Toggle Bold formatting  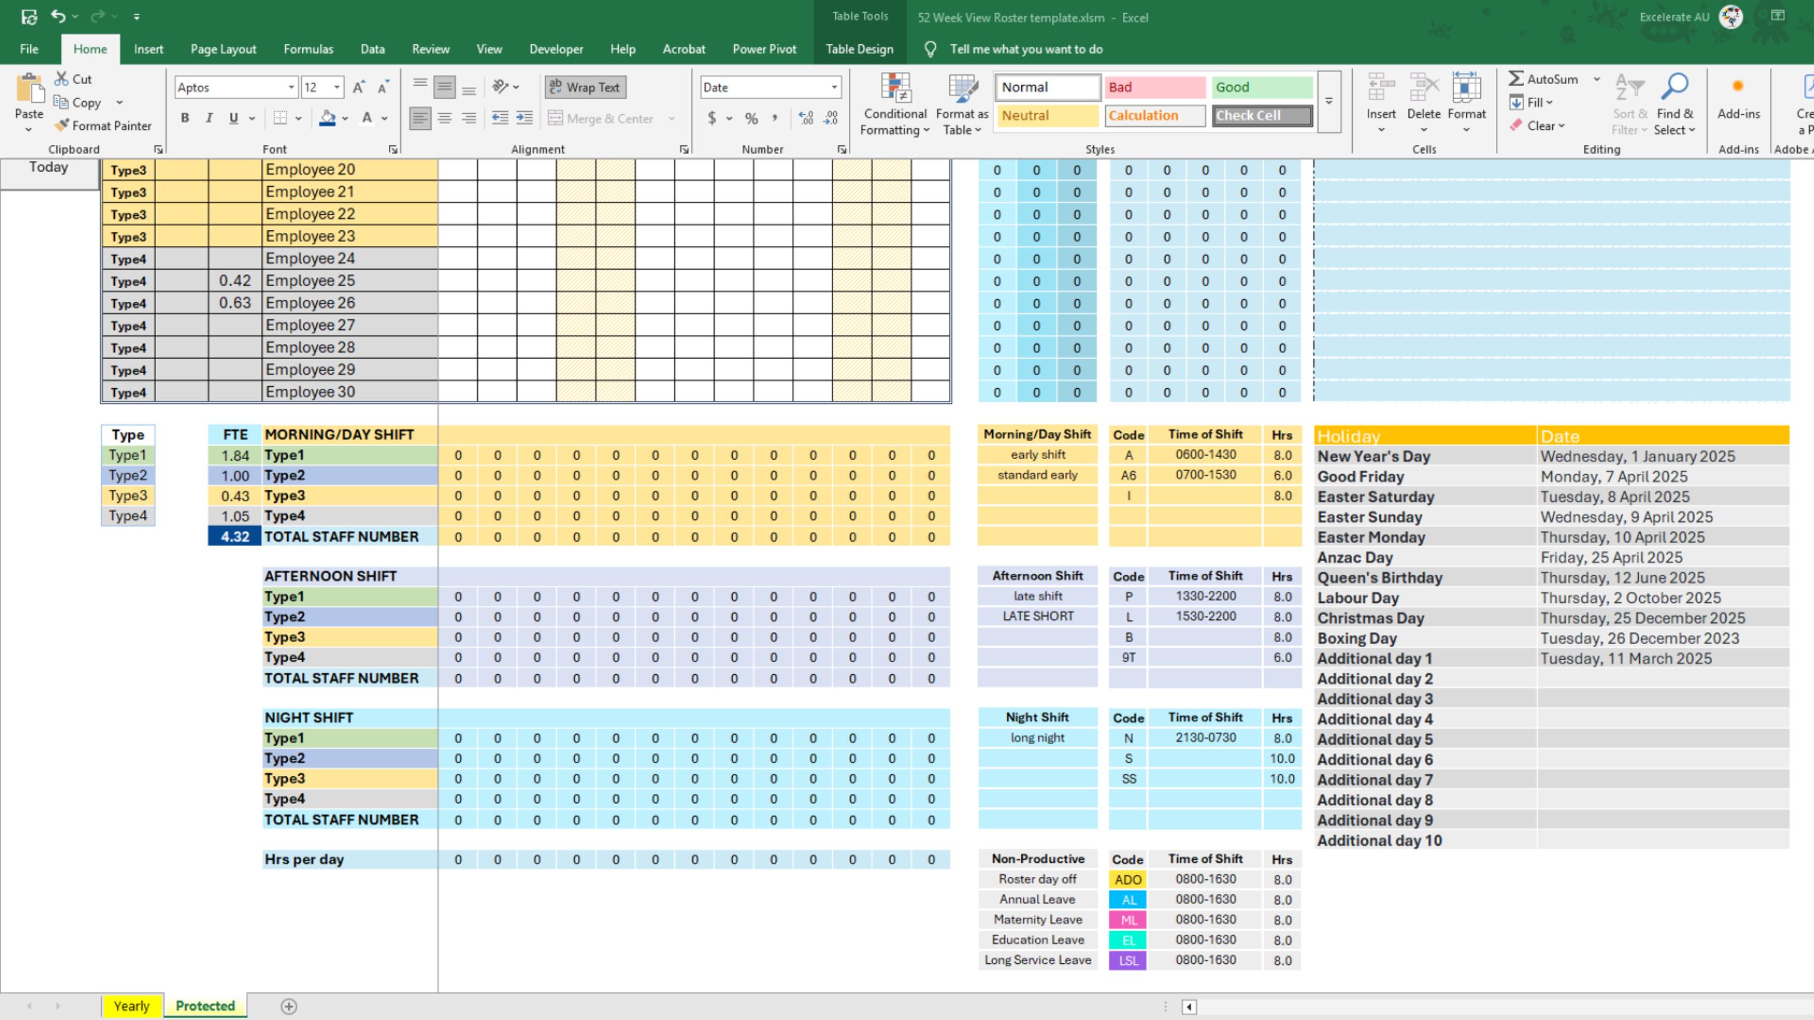click(184, 117)
